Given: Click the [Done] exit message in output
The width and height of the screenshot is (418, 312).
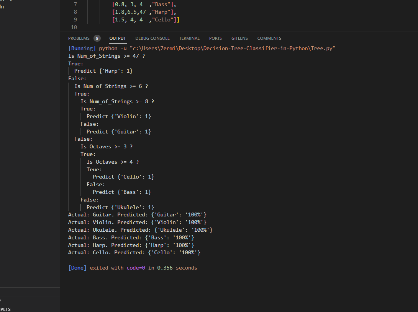Looking at the screenshot, I should tap(77, 268).
